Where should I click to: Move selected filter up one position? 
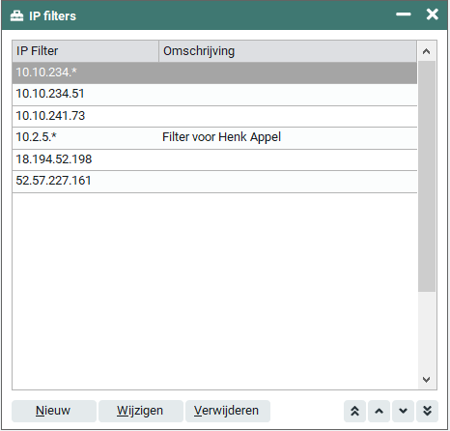point(380,411)
